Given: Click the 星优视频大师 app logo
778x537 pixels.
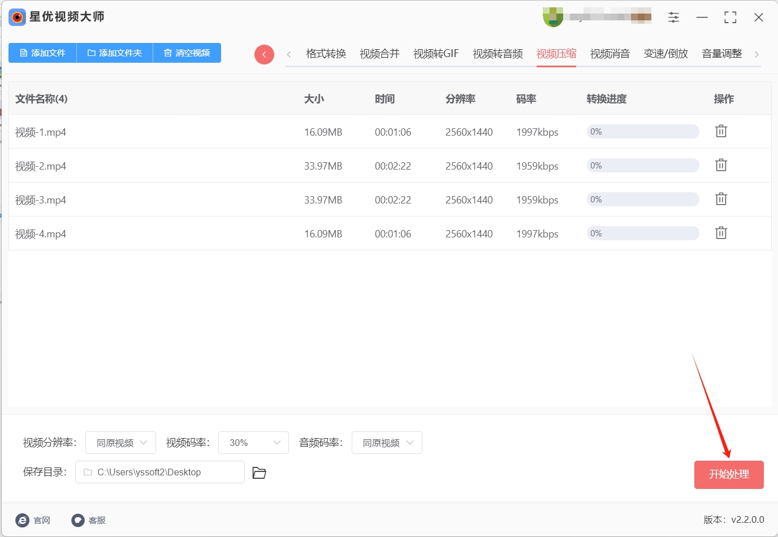Looking at the screenshot, I should [x=17, y=17].
